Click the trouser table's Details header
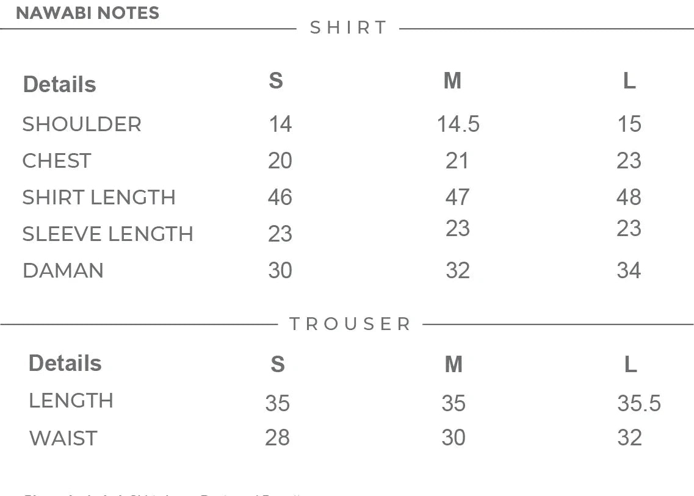Image resolution: width=694 pixels, height=496 pixels. point(65,364)
